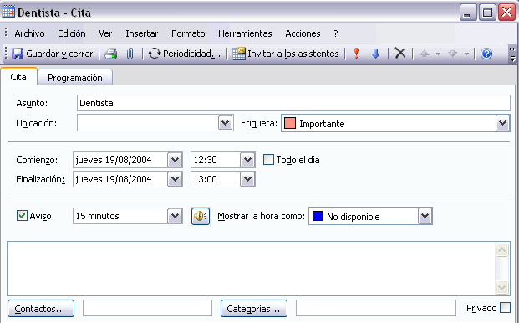Image resolution: width=519 pixels, height=323 pixels.
Task: Click the Categorías... button
Action: (254, 309)
